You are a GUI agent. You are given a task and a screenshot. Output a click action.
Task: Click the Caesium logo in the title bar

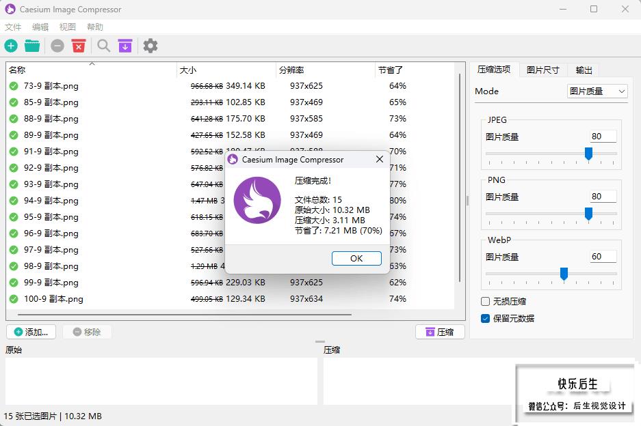tap(10, 9)
